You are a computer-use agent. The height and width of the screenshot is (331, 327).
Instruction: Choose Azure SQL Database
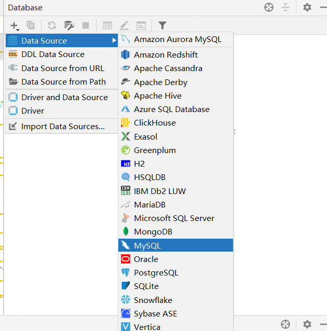click(x=176, y=109)
